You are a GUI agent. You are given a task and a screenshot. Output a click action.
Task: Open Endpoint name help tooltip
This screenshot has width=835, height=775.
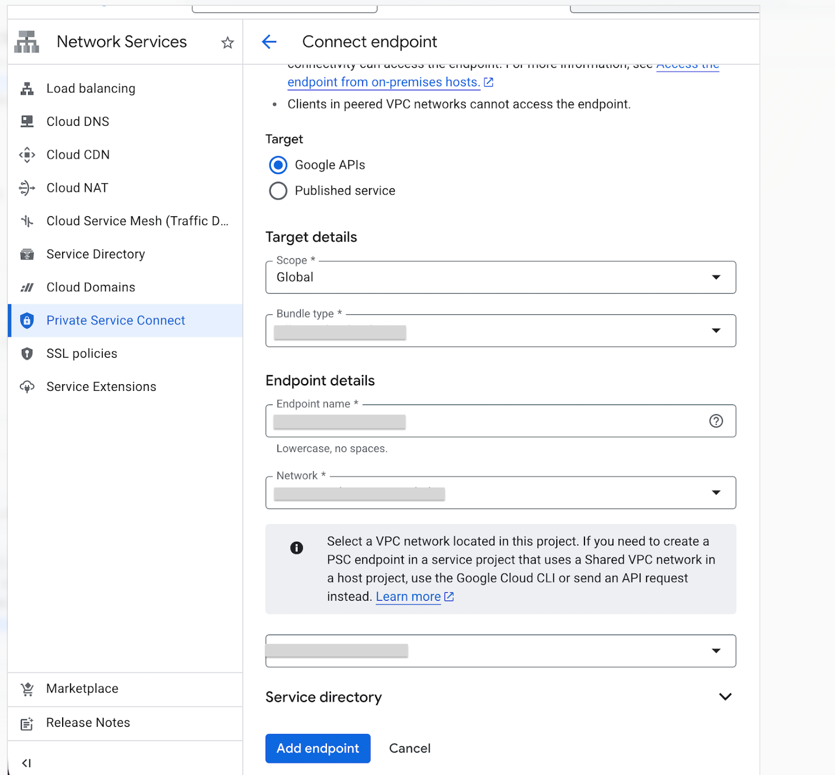[x=716, y=421]
